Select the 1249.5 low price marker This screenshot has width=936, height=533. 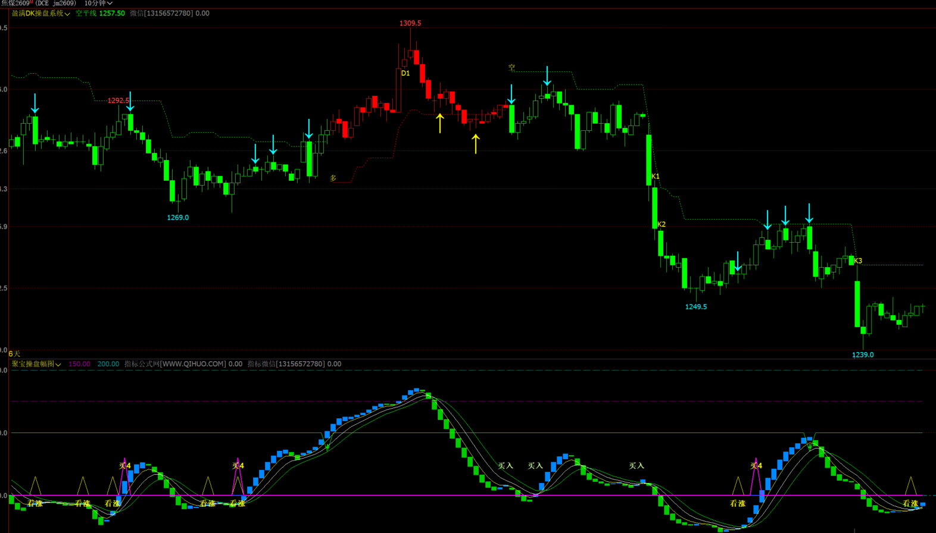point(696,307)
